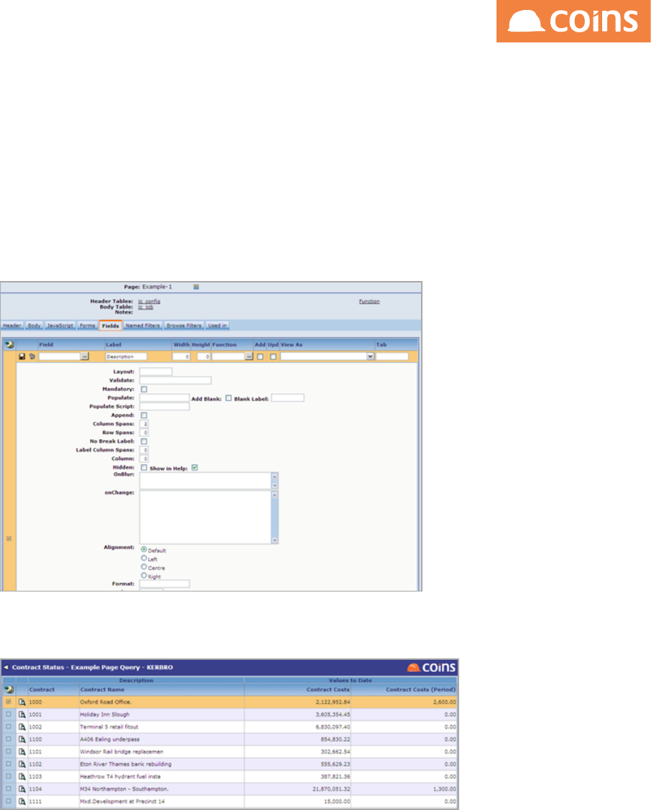
Task: Click the large orange coins logo
Action: click(x=573, y=21)
